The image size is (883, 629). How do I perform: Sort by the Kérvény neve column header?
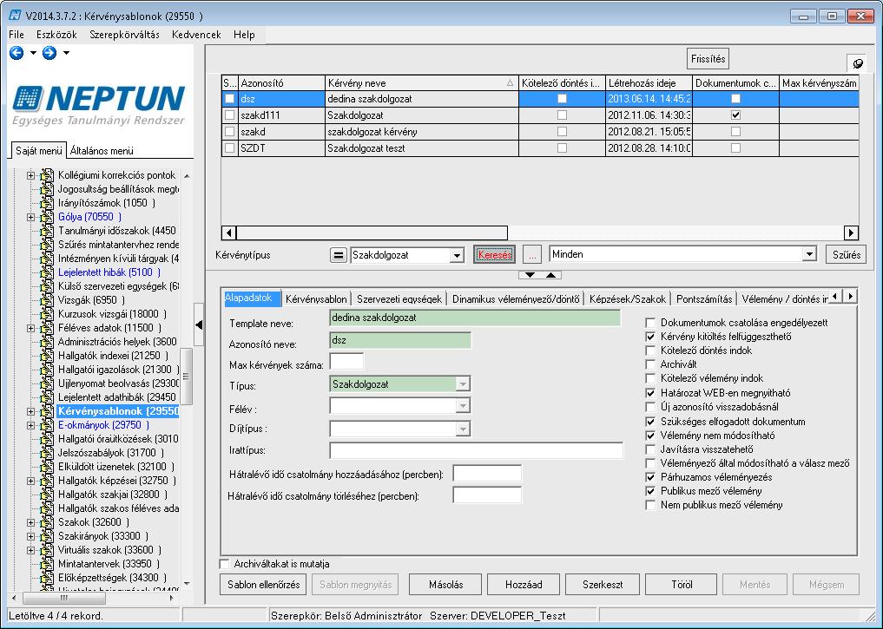[x=422, y=83]
